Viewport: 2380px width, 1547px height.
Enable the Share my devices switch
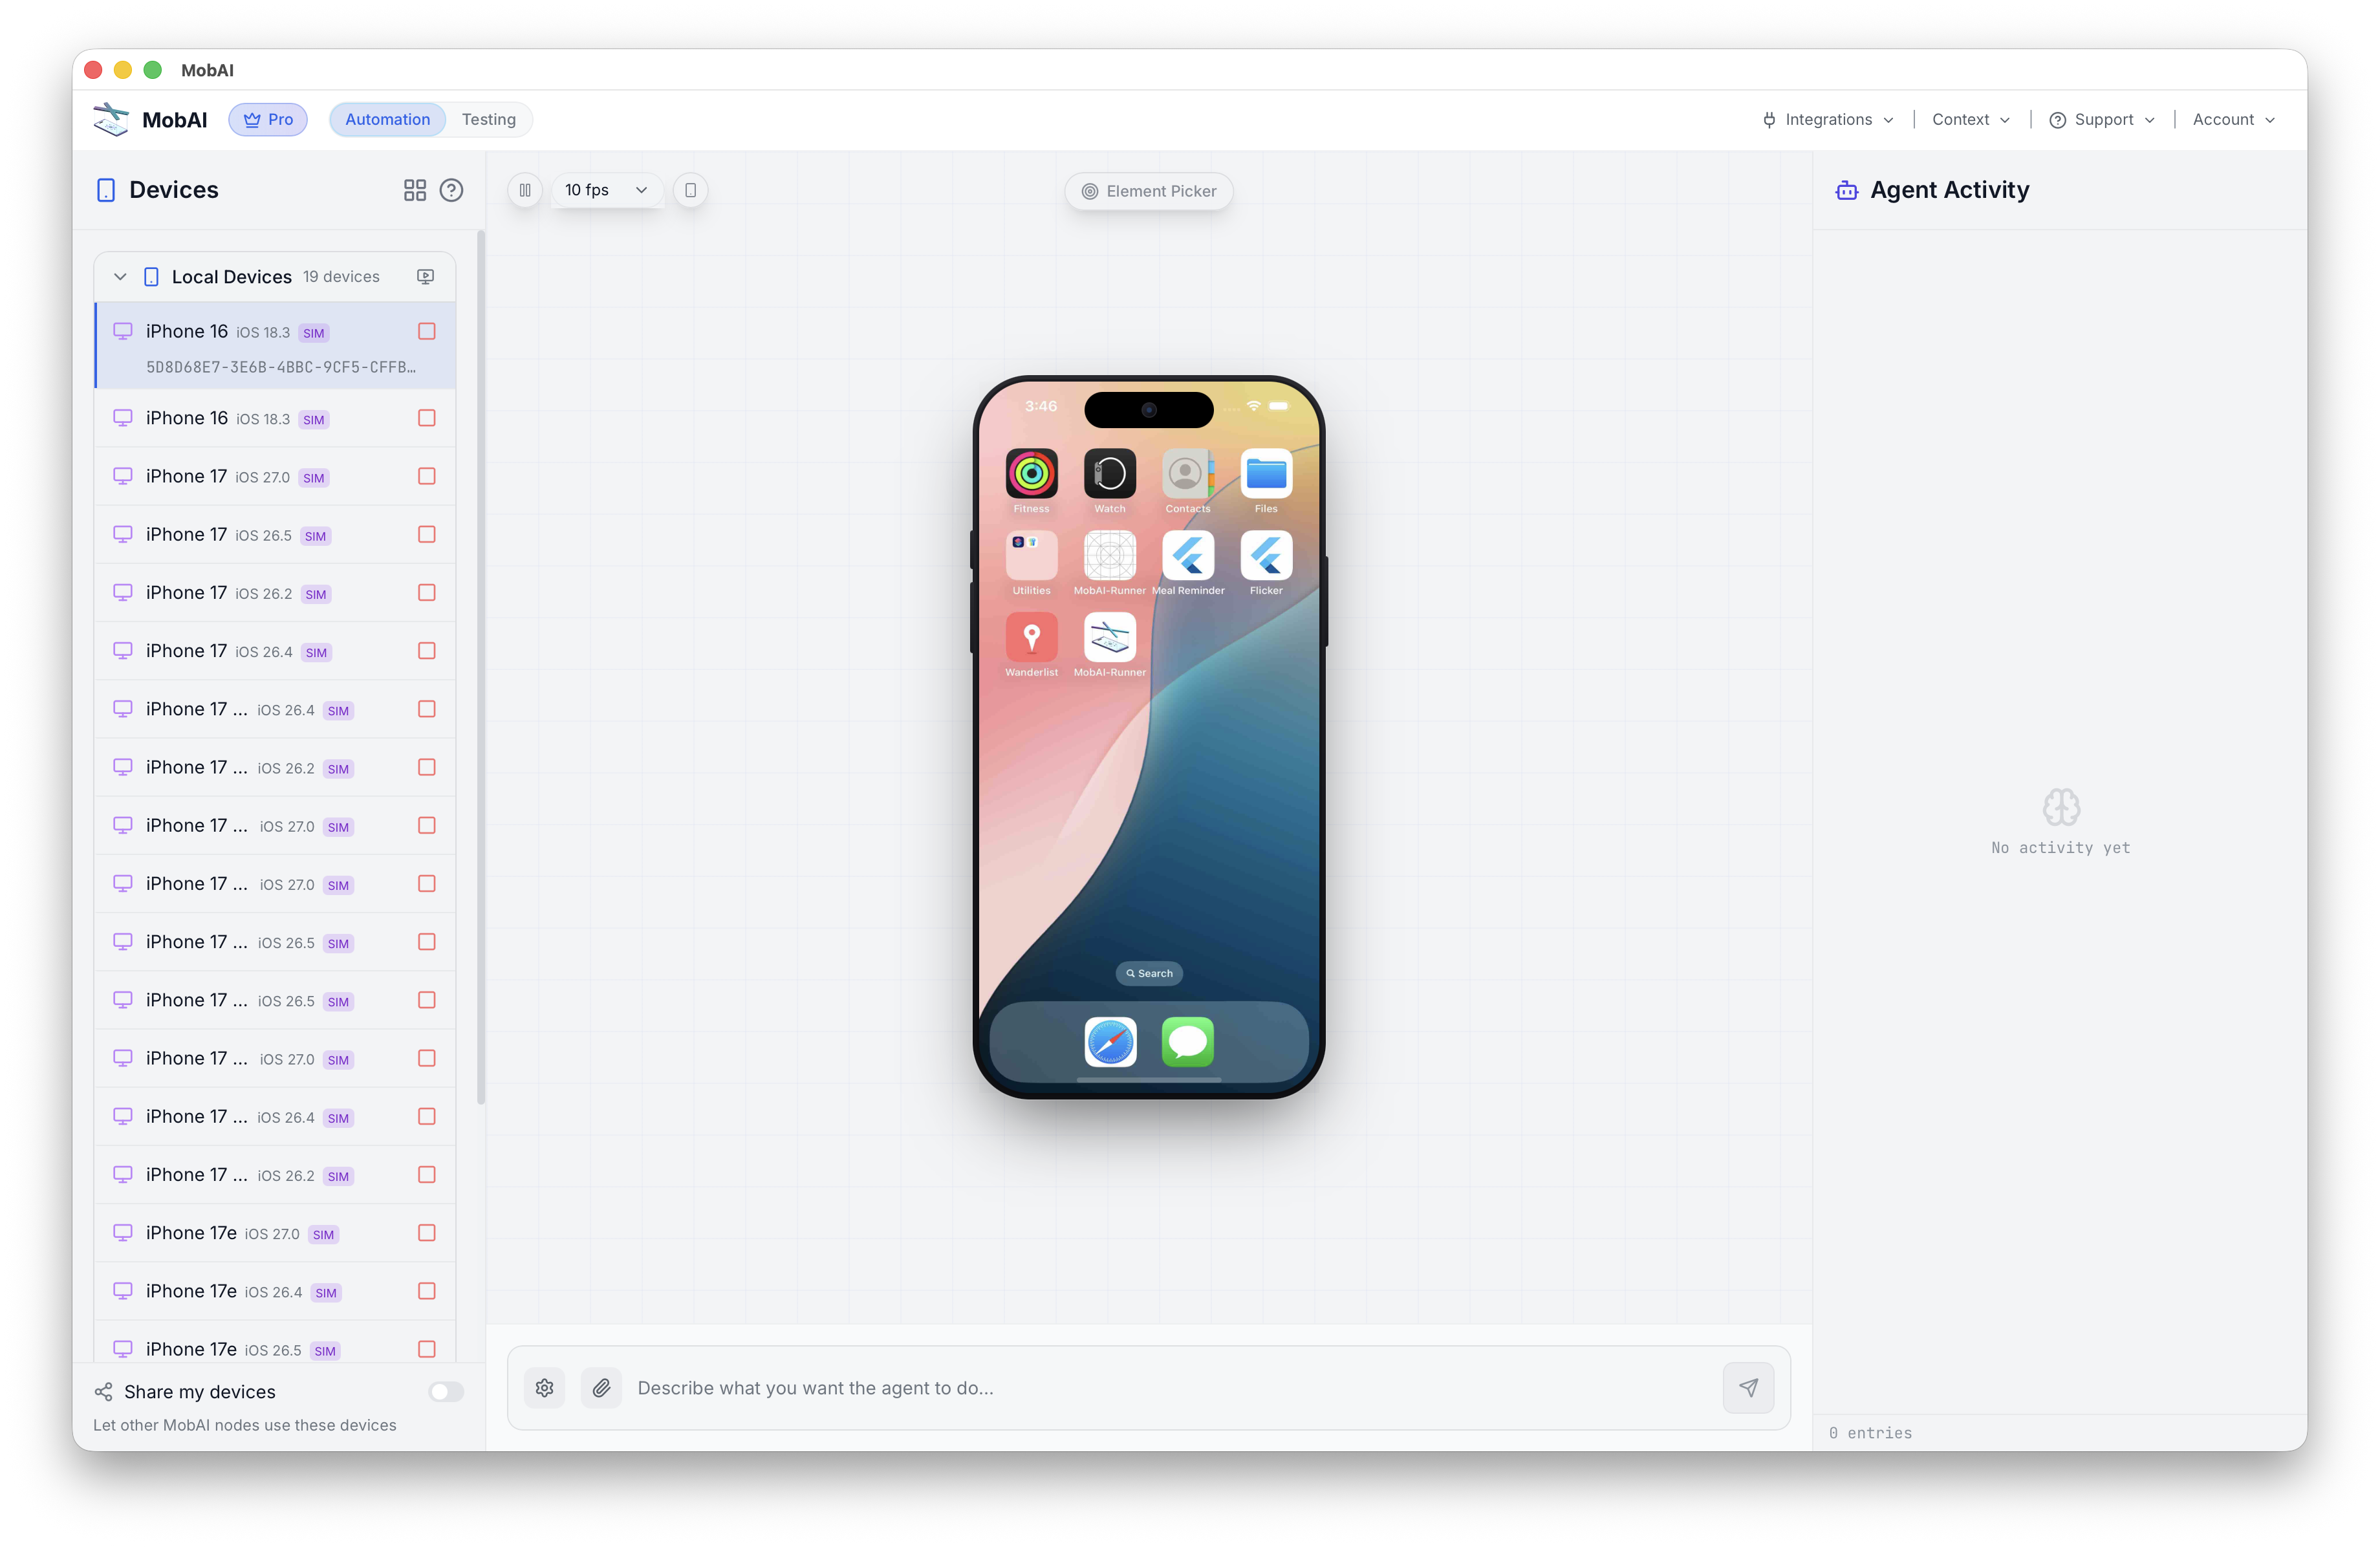[446, 1392]
